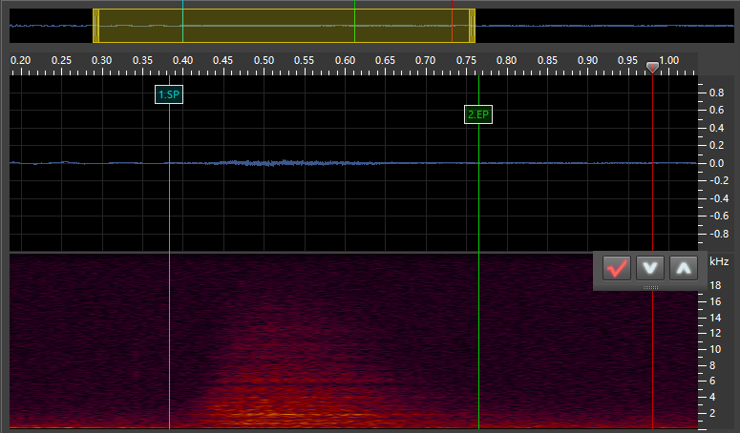Click the red checkmark confirm button
This screenshot has height=433, width=740.
(x=617, y=268)
